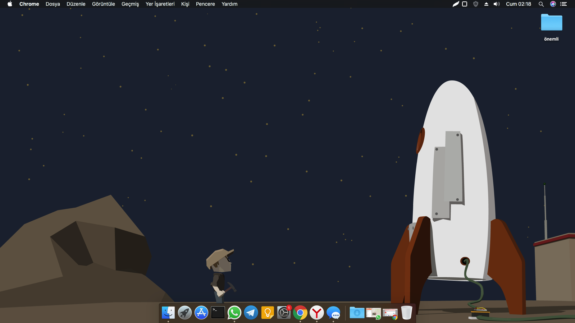Open the Downloads folder stack in dock
Image resolution: width=575 pixels, height=323 pixels.
pos(357,313)
